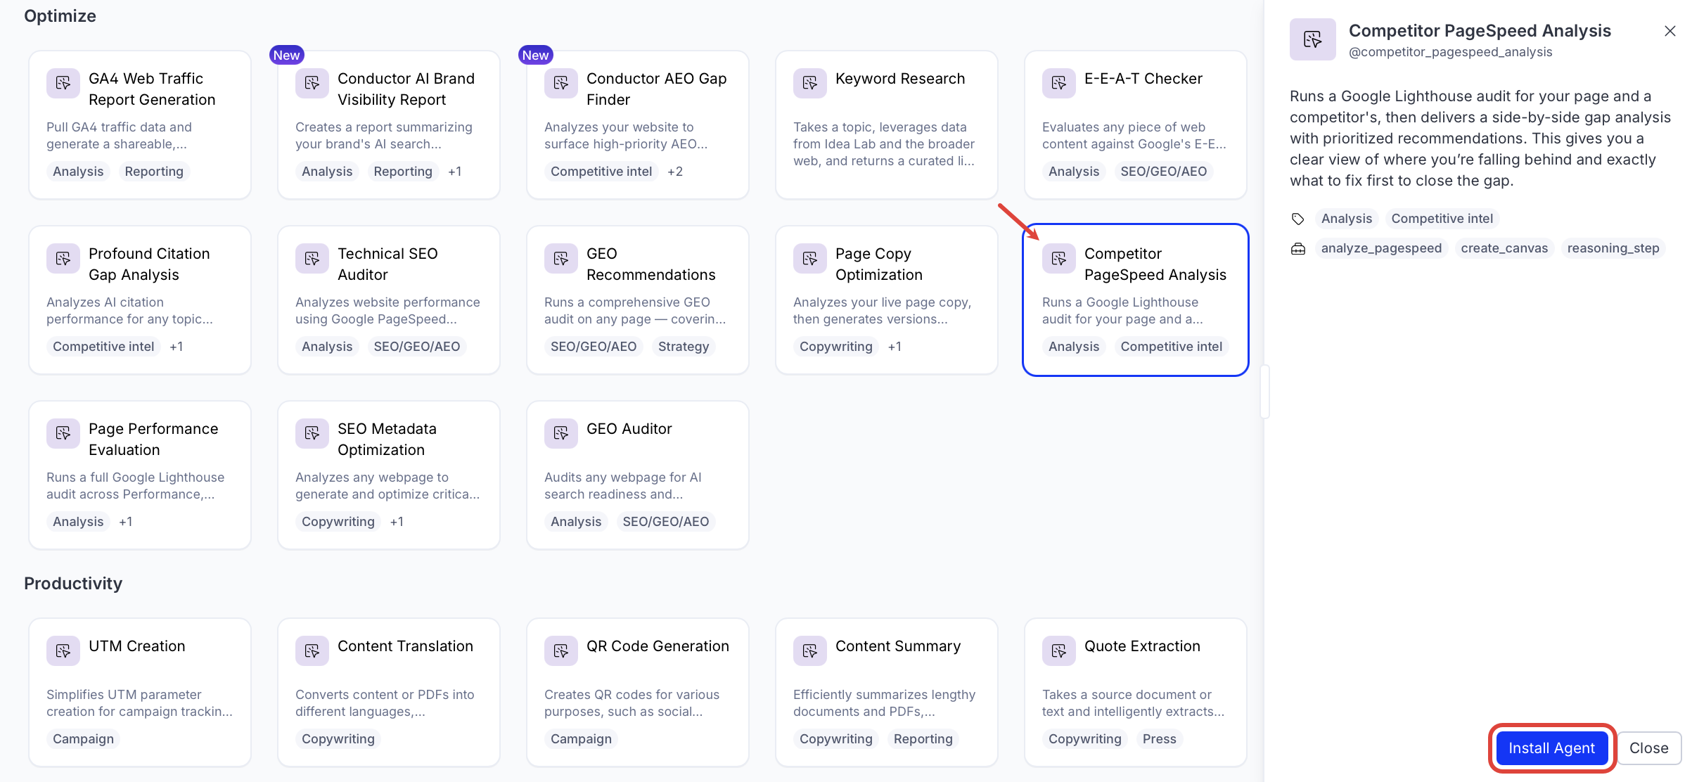Select the Competitive intel tag in details panel
Viewport: 1692px width, 782px height.
[1442, 219]
